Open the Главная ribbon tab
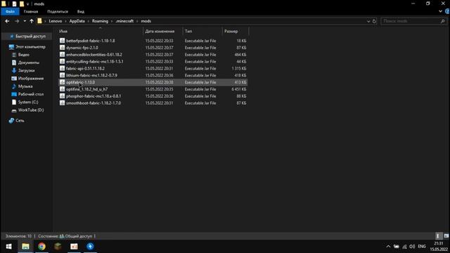The height and width of the screenshot is (253, 450). (x=31, y=11)
